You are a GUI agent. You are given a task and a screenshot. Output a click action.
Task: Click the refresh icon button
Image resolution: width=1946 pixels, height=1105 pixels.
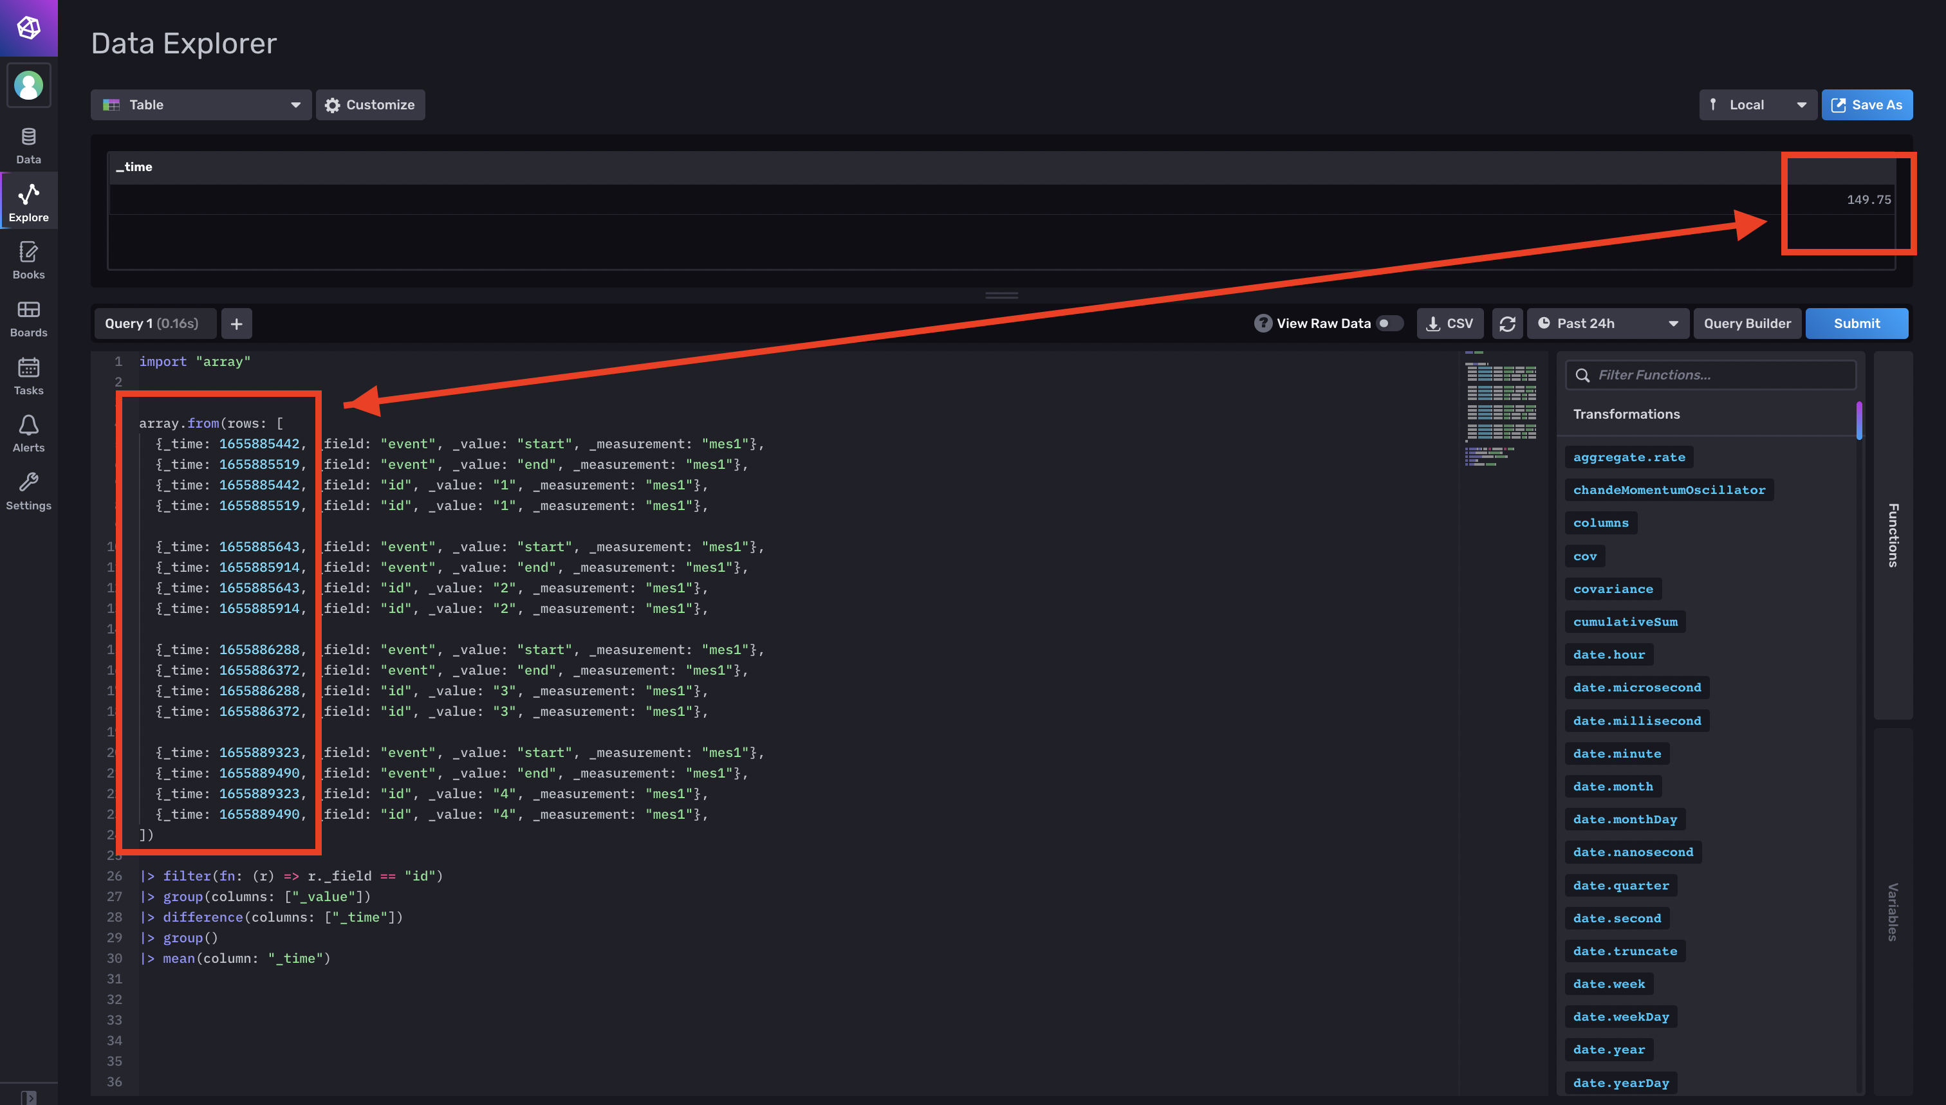click(1507, 324)
